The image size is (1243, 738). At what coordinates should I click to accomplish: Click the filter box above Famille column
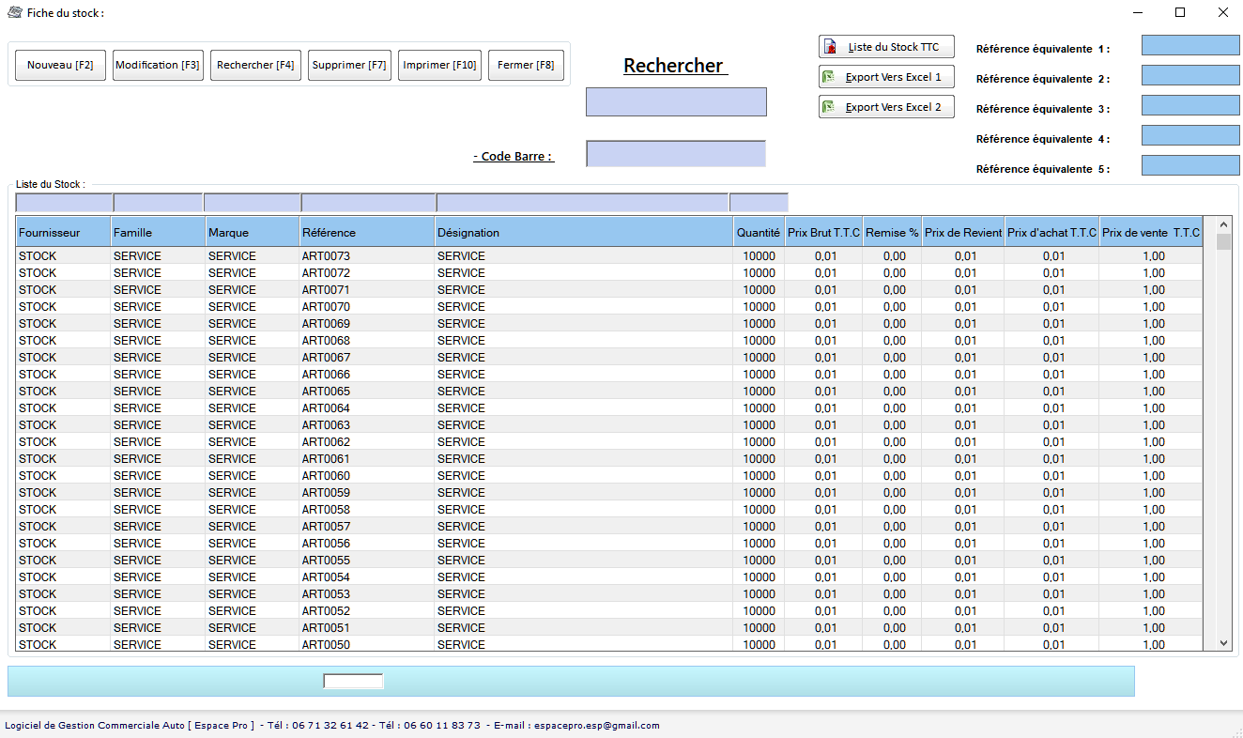[158, 203]
